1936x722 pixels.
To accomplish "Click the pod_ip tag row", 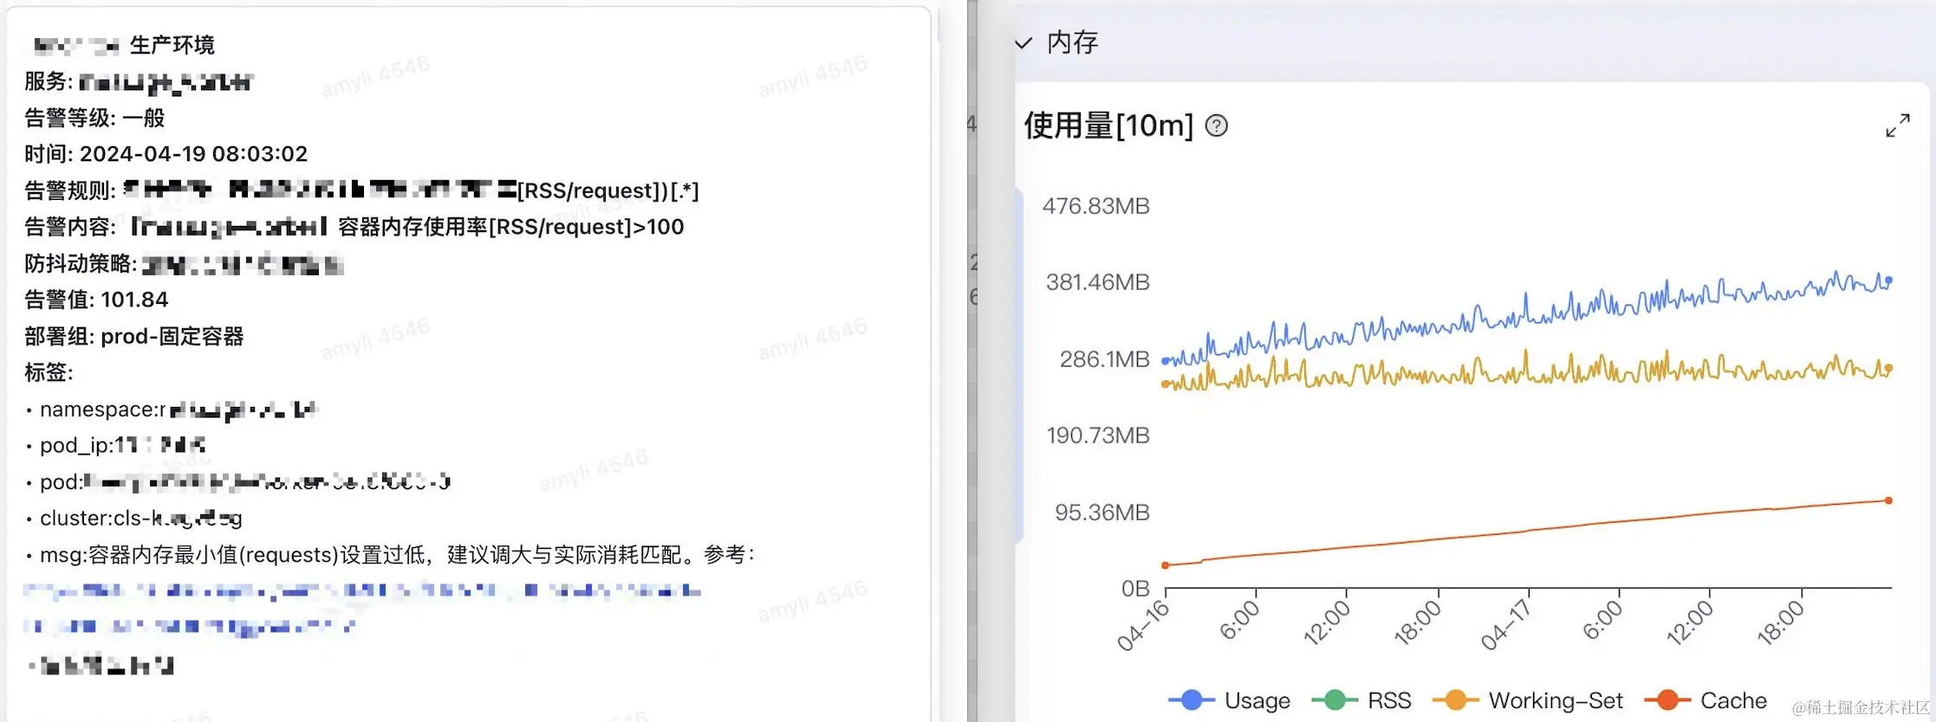I will coord(116,446).
